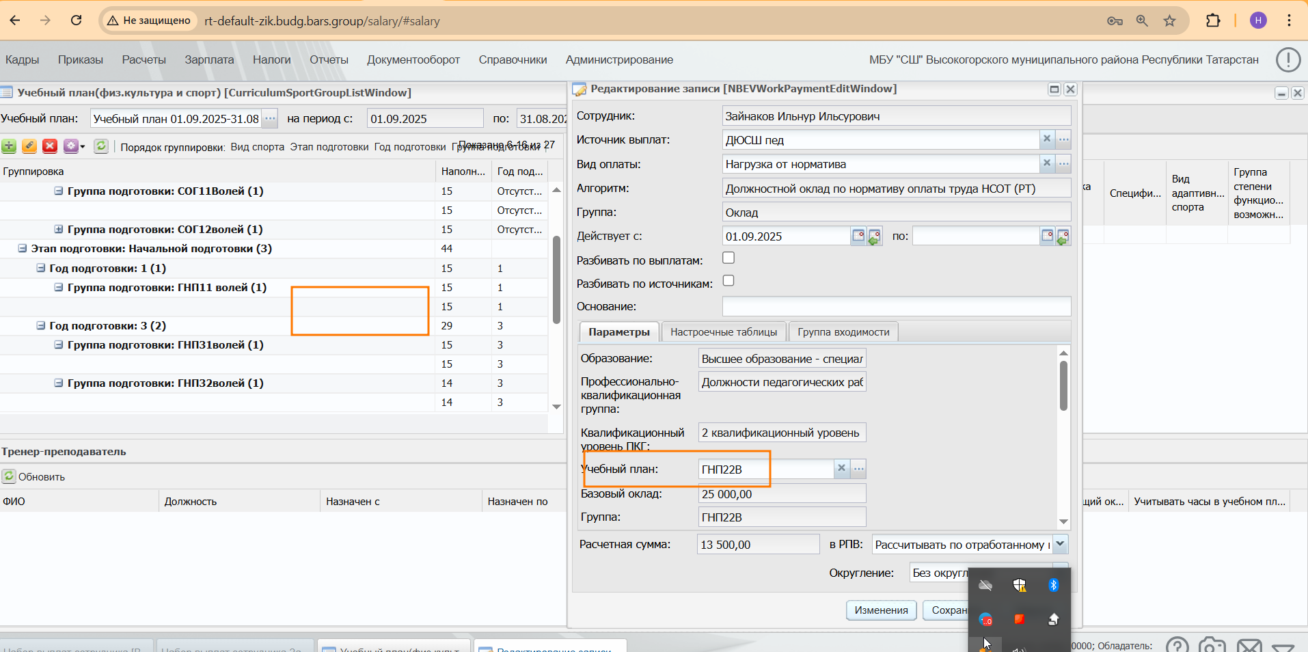Open Кадры menu

pos(23,59)
